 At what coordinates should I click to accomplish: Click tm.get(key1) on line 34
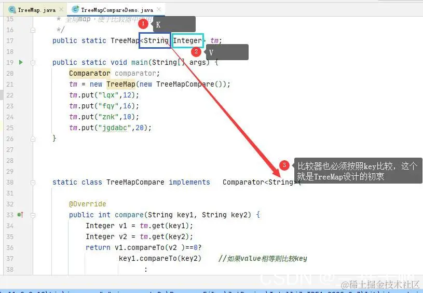click(x=165, y=226)
